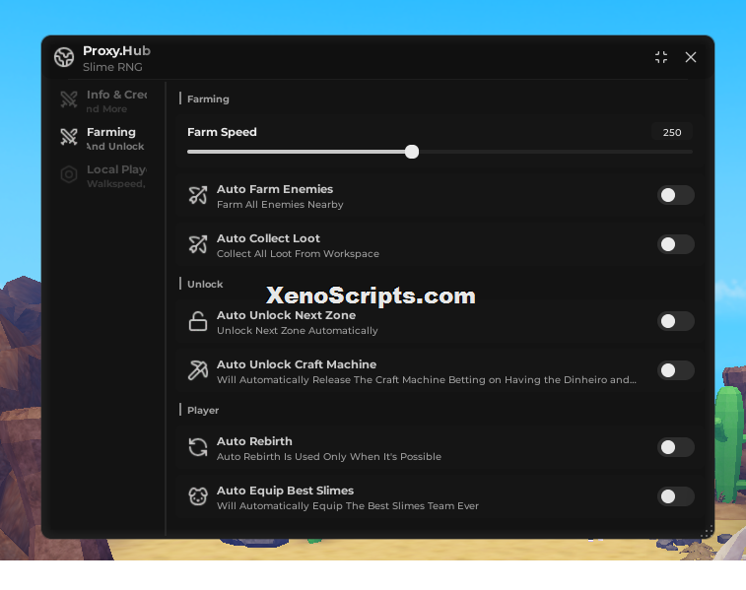Switch to the Farming and Unlock tab
The image size is (746, 590).
coord(103,138)
